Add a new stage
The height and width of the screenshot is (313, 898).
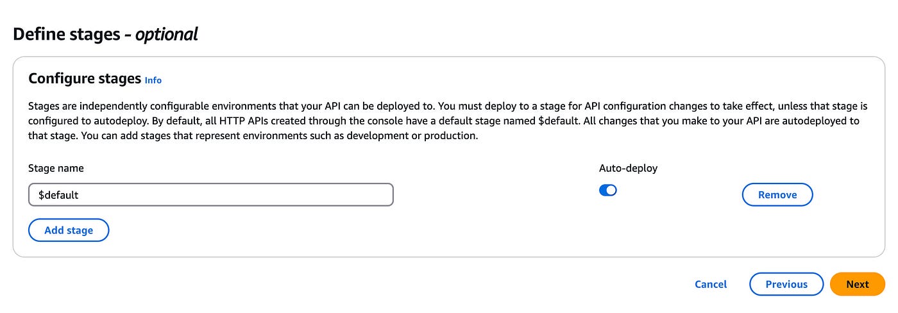pos(69,230)
